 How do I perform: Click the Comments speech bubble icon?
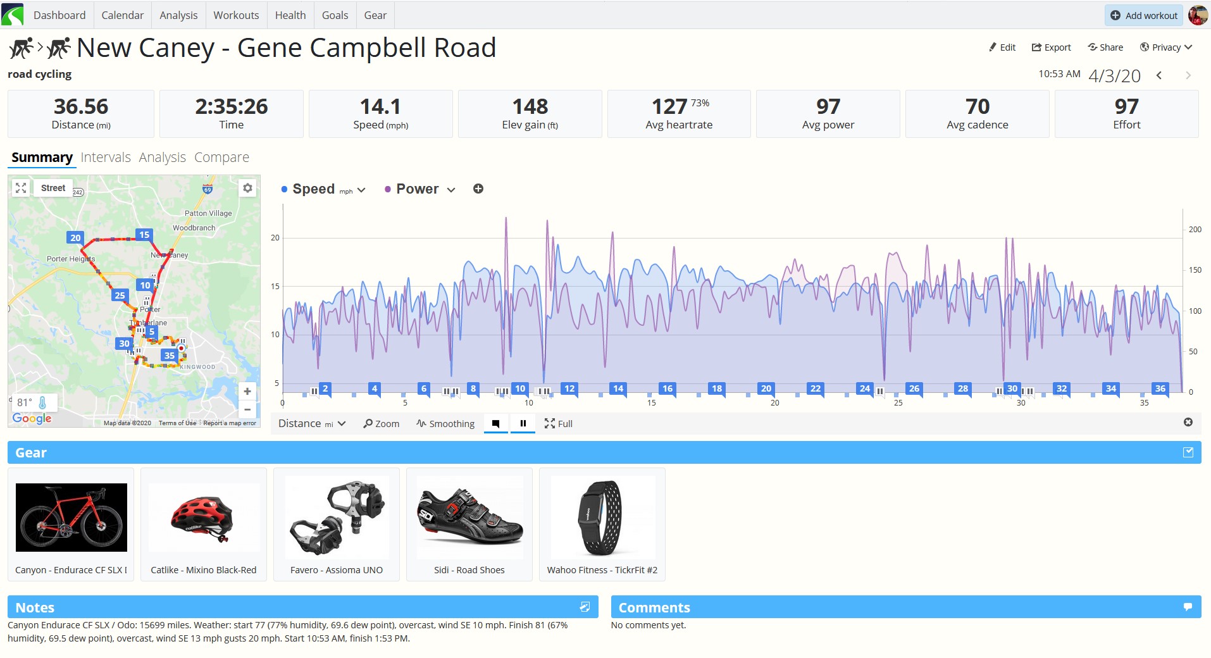[1188, 607]
